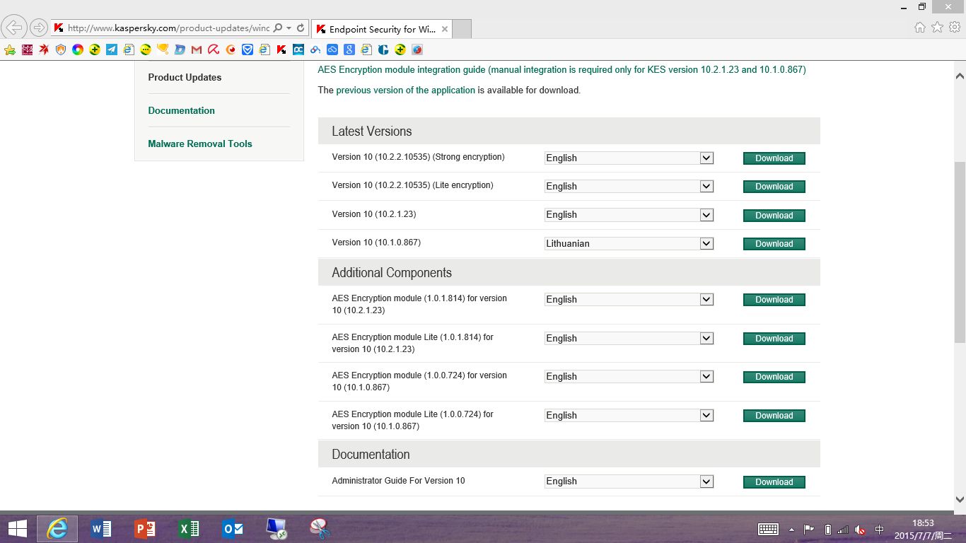Open dropdown for AES module Lite (1.0.1.814)

pos(629,338)
